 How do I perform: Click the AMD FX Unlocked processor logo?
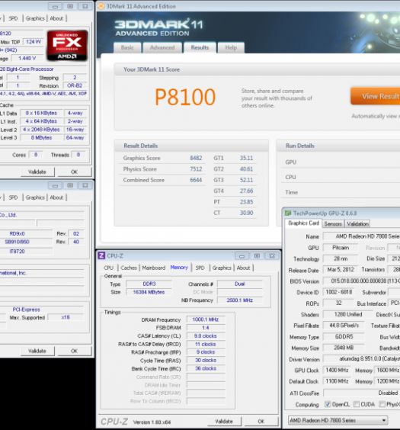(x=67, y=46)
